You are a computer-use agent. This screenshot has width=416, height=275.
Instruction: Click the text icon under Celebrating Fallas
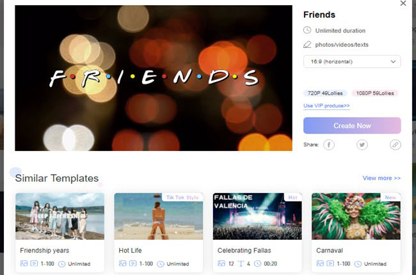coord(241,263)
